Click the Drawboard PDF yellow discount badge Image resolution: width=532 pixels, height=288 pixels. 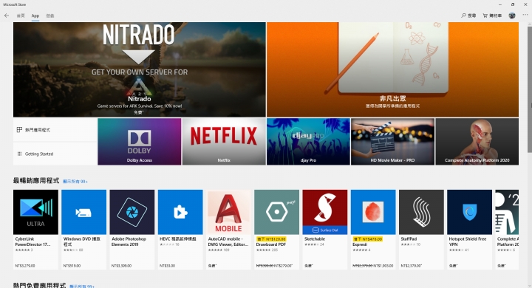[x=271, y=239]
